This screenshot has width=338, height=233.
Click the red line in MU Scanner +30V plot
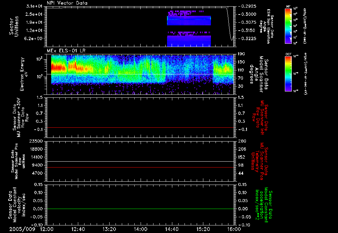(140, 127)
